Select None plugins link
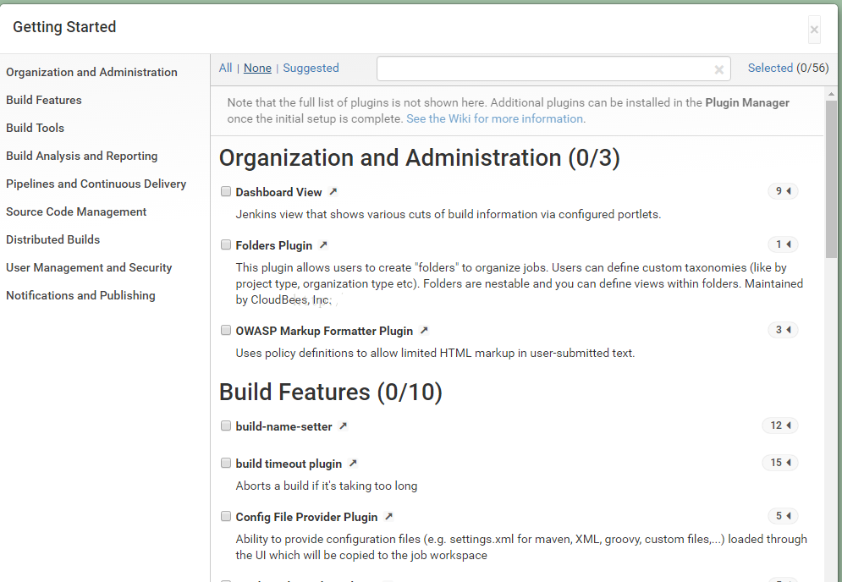Image resolution: width=842 pixels, height=582 pixels. 258,69
